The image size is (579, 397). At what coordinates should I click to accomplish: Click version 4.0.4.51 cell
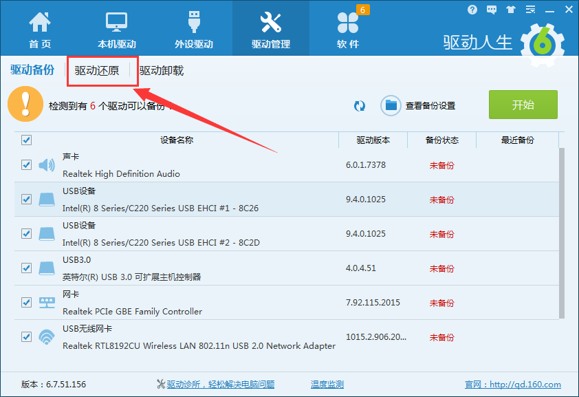(361, 268)
